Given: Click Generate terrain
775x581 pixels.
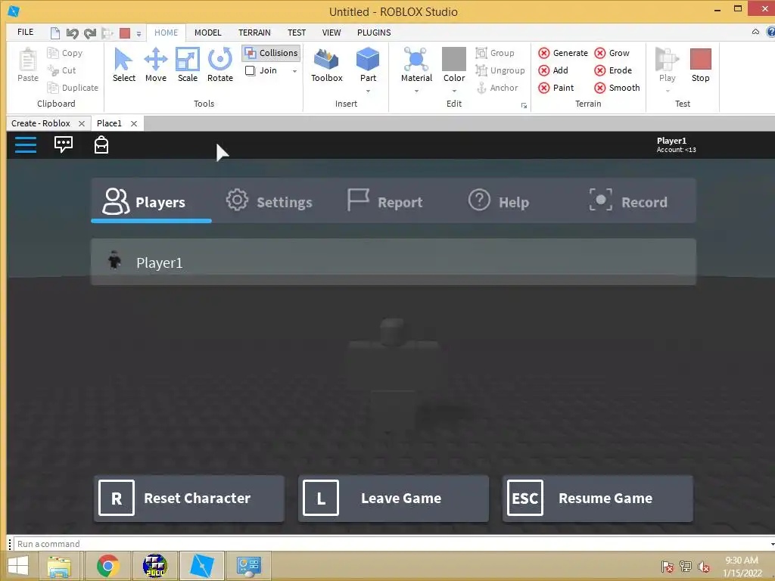Looking at the screenshot, I should coord(563,53).
